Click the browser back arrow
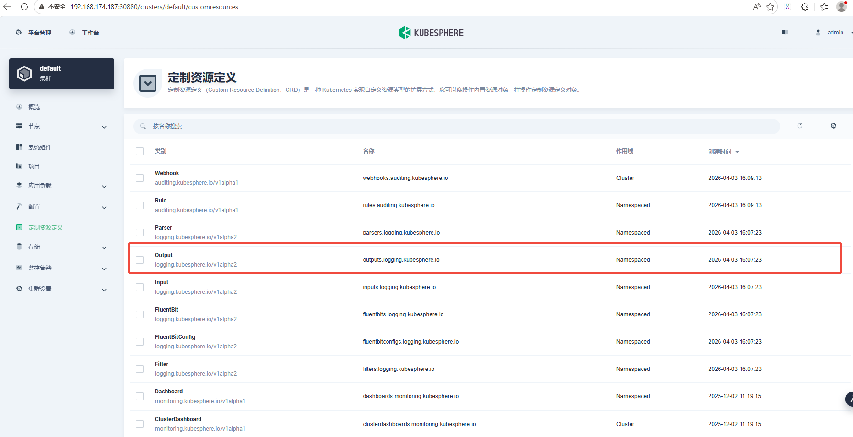853x437 pixels. click(x=7, y=7)
